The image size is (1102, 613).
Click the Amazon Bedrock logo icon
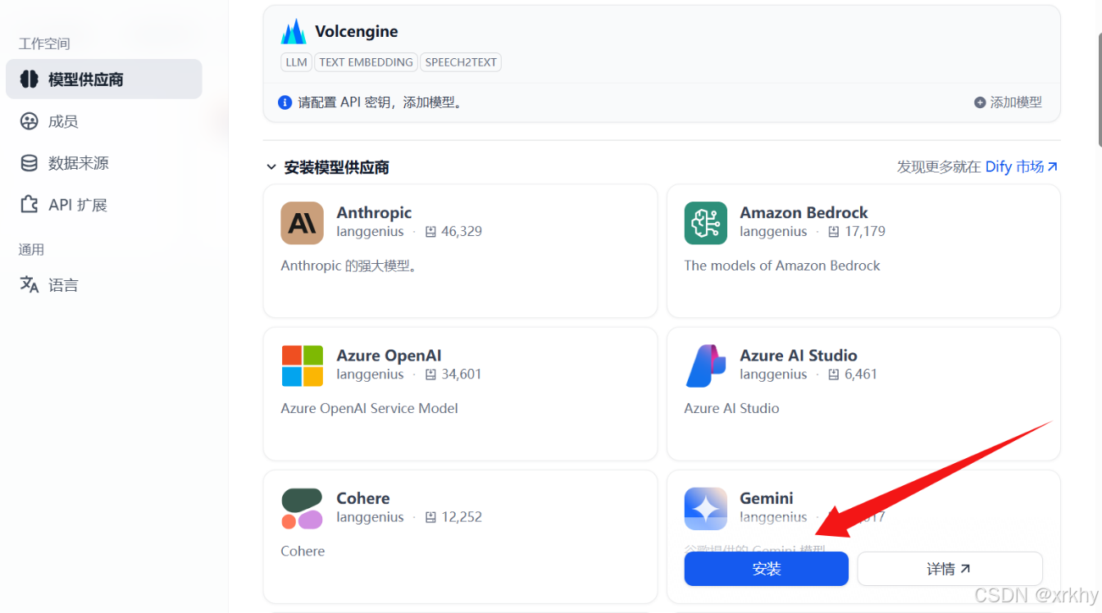click(705, 223)
